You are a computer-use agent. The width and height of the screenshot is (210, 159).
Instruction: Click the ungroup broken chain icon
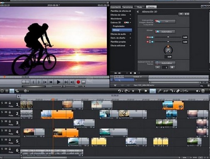click(x=166, y=91)
